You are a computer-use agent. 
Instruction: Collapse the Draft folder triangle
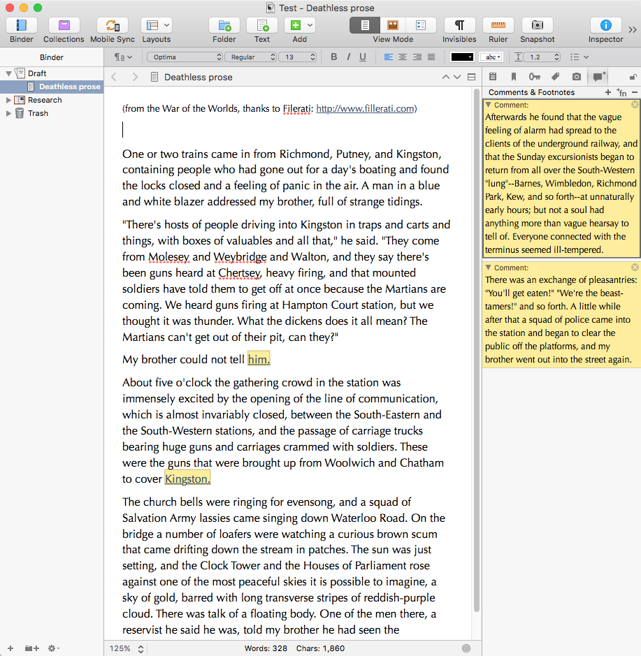point(8,73)
